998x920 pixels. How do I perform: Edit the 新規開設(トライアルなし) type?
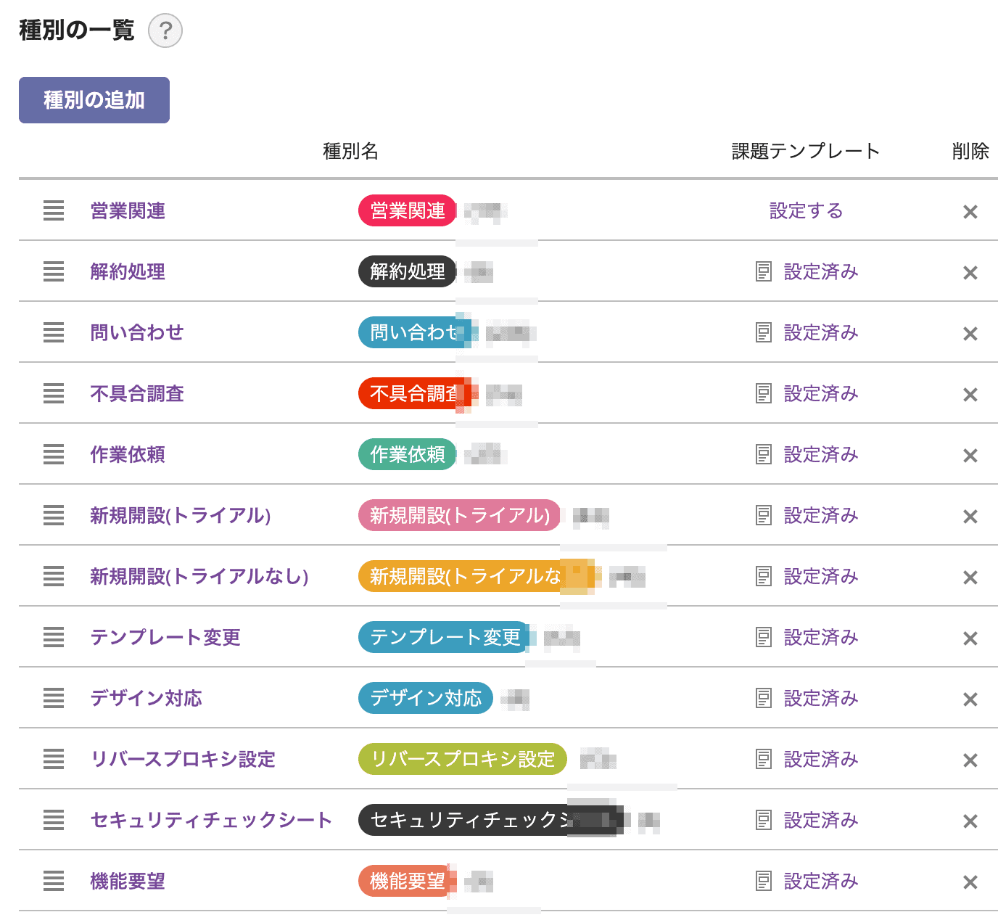[199, 577]
